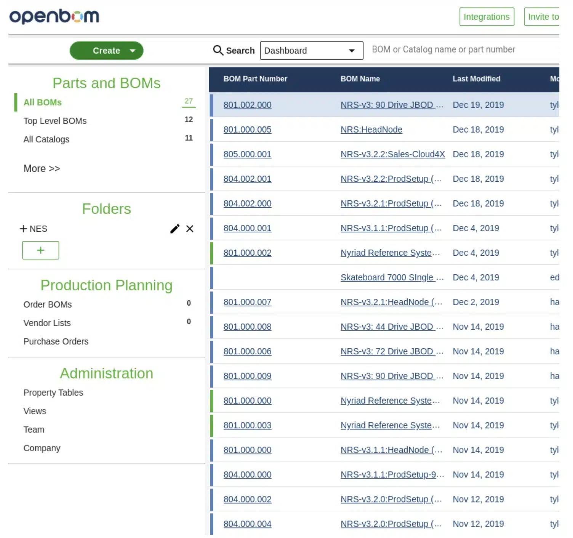573x538 pixels.
Task: Click the magnifier search icon
Action: click(218, 50)
